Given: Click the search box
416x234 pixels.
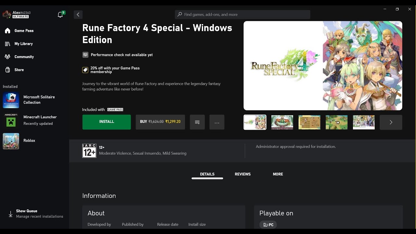Looking at the screenshot, I should pos(242,15).
